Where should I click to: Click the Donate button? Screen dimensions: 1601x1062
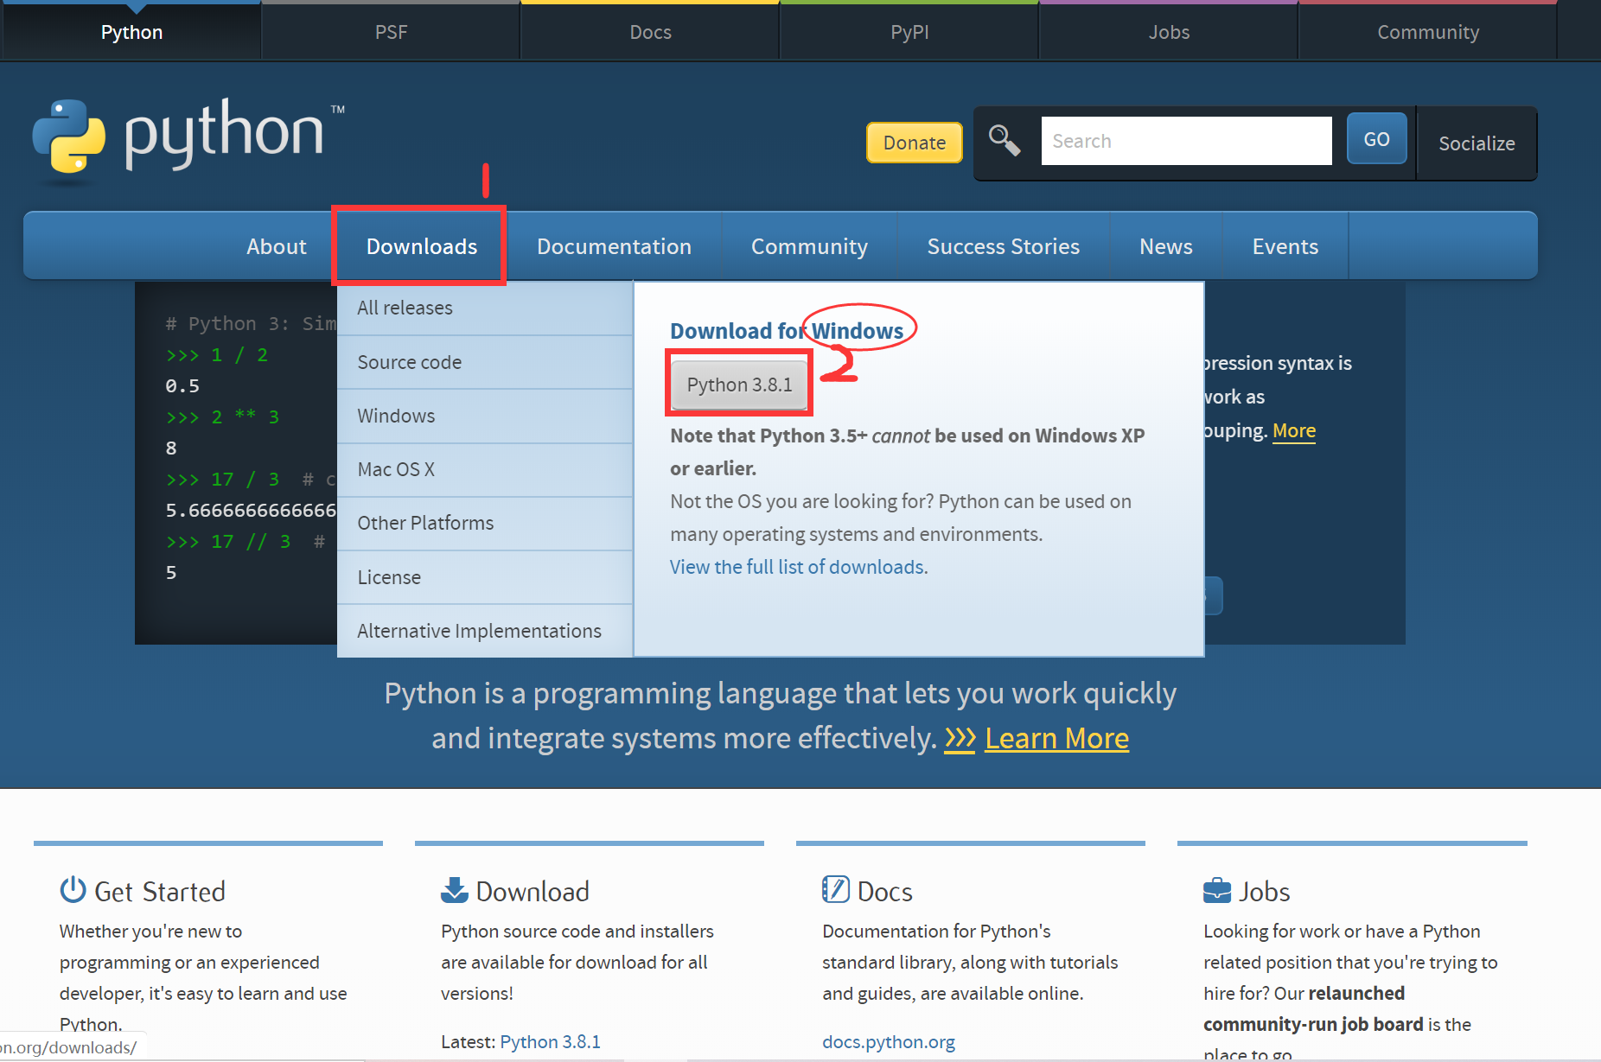click(x=914, y=142)
